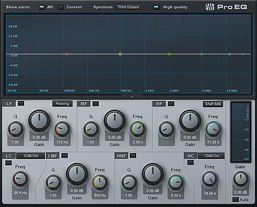Viewport: 257px width, 207px height.
Task: Click the HF band tab label
Action: tap(159, 104)
